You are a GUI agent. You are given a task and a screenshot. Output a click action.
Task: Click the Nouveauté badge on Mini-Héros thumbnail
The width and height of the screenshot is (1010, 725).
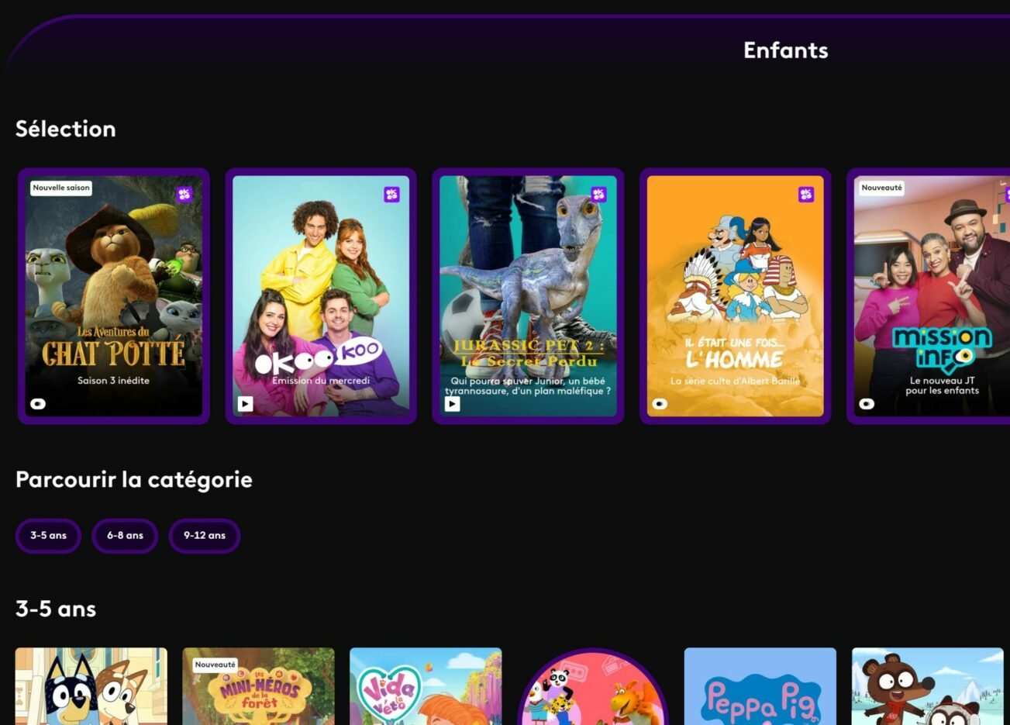[215, 665]
